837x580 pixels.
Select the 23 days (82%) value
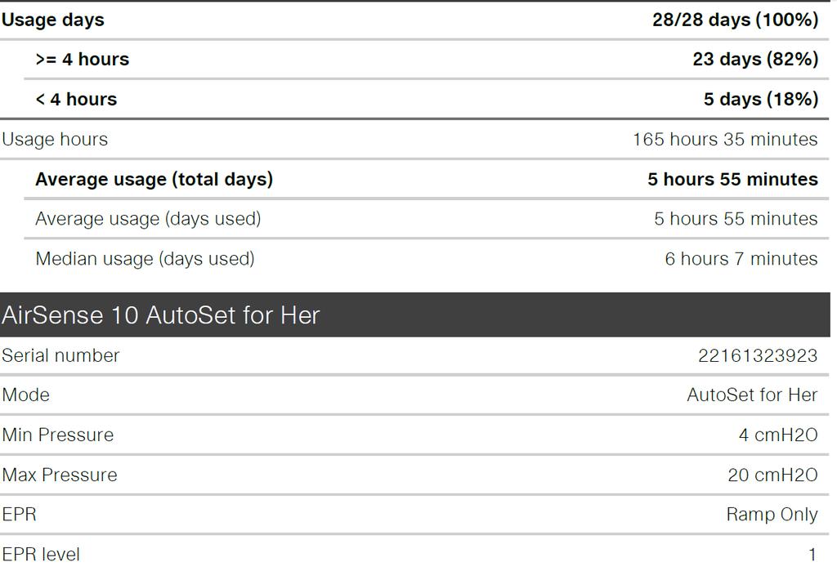(x=755, y=60)
